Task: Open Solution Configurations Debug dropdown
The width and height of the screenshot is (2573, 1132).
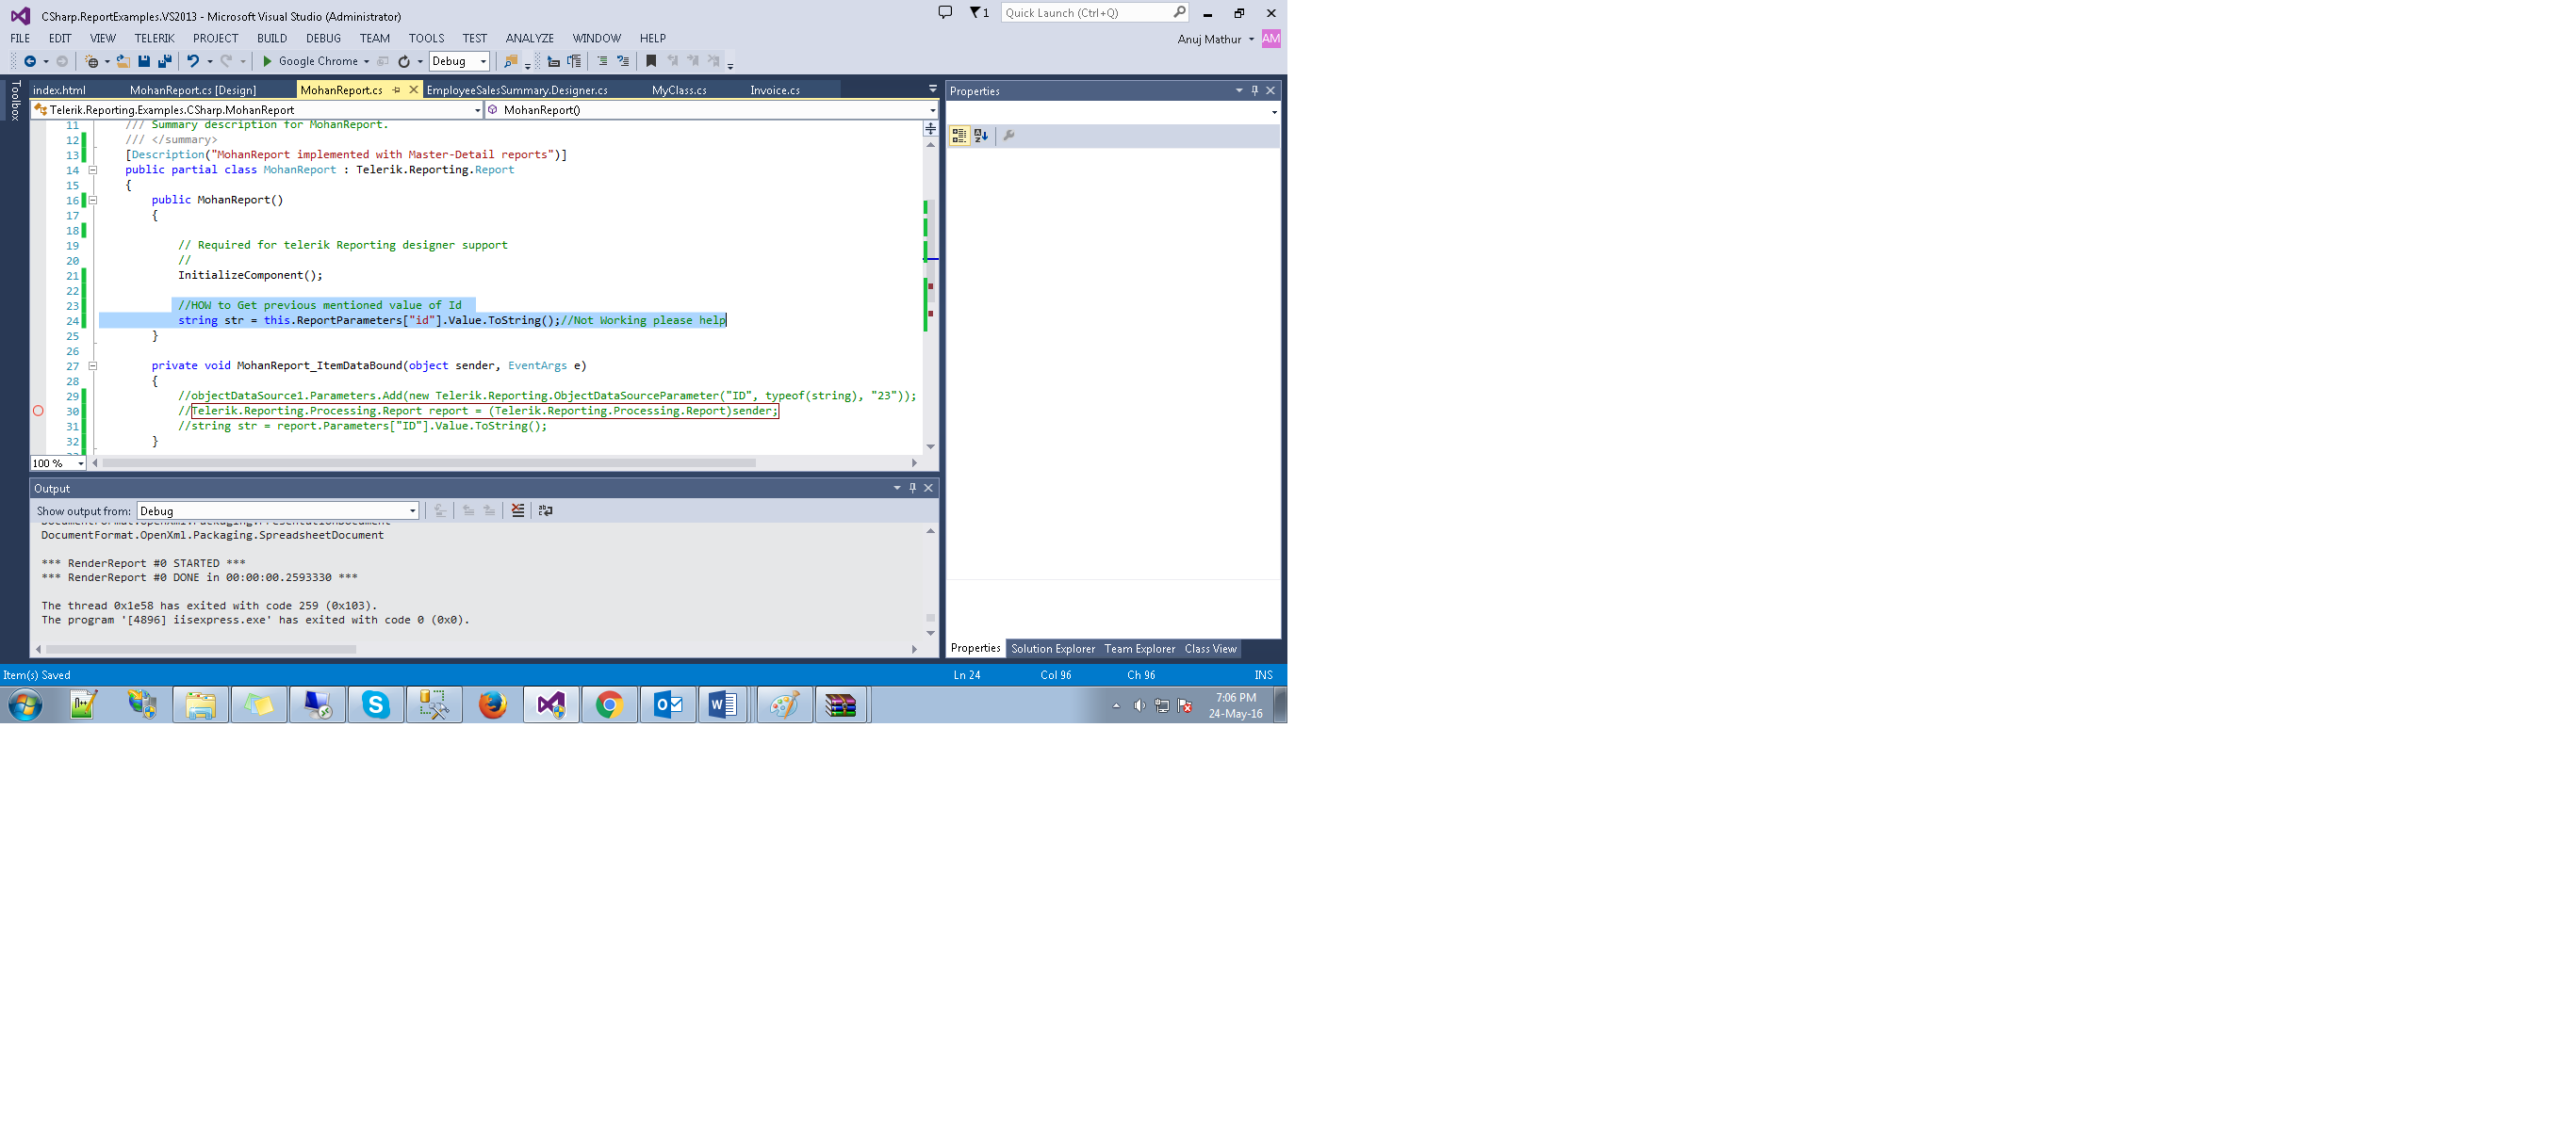Action: (x=483, y=61)
